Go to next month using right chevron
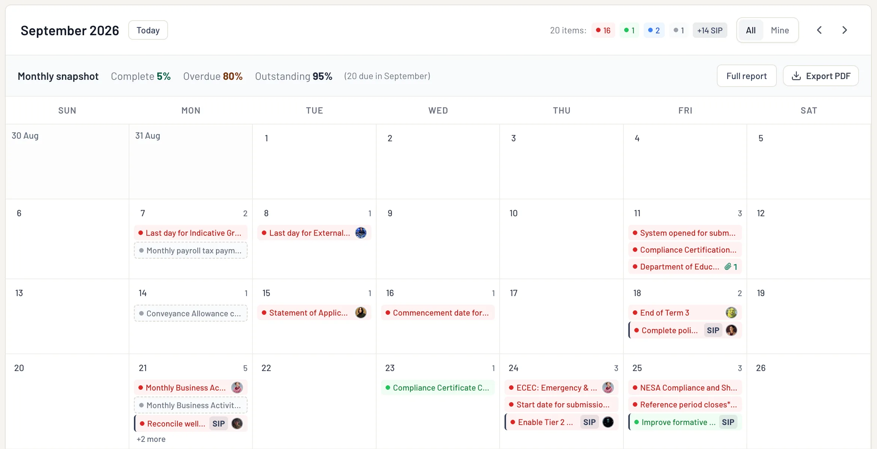 click(x=844, y=30)
